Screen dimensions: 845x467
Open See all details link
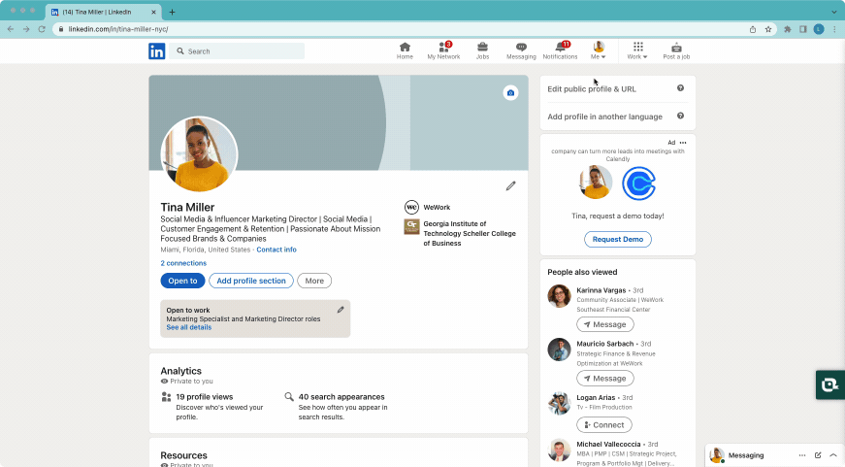click(188, 327)
